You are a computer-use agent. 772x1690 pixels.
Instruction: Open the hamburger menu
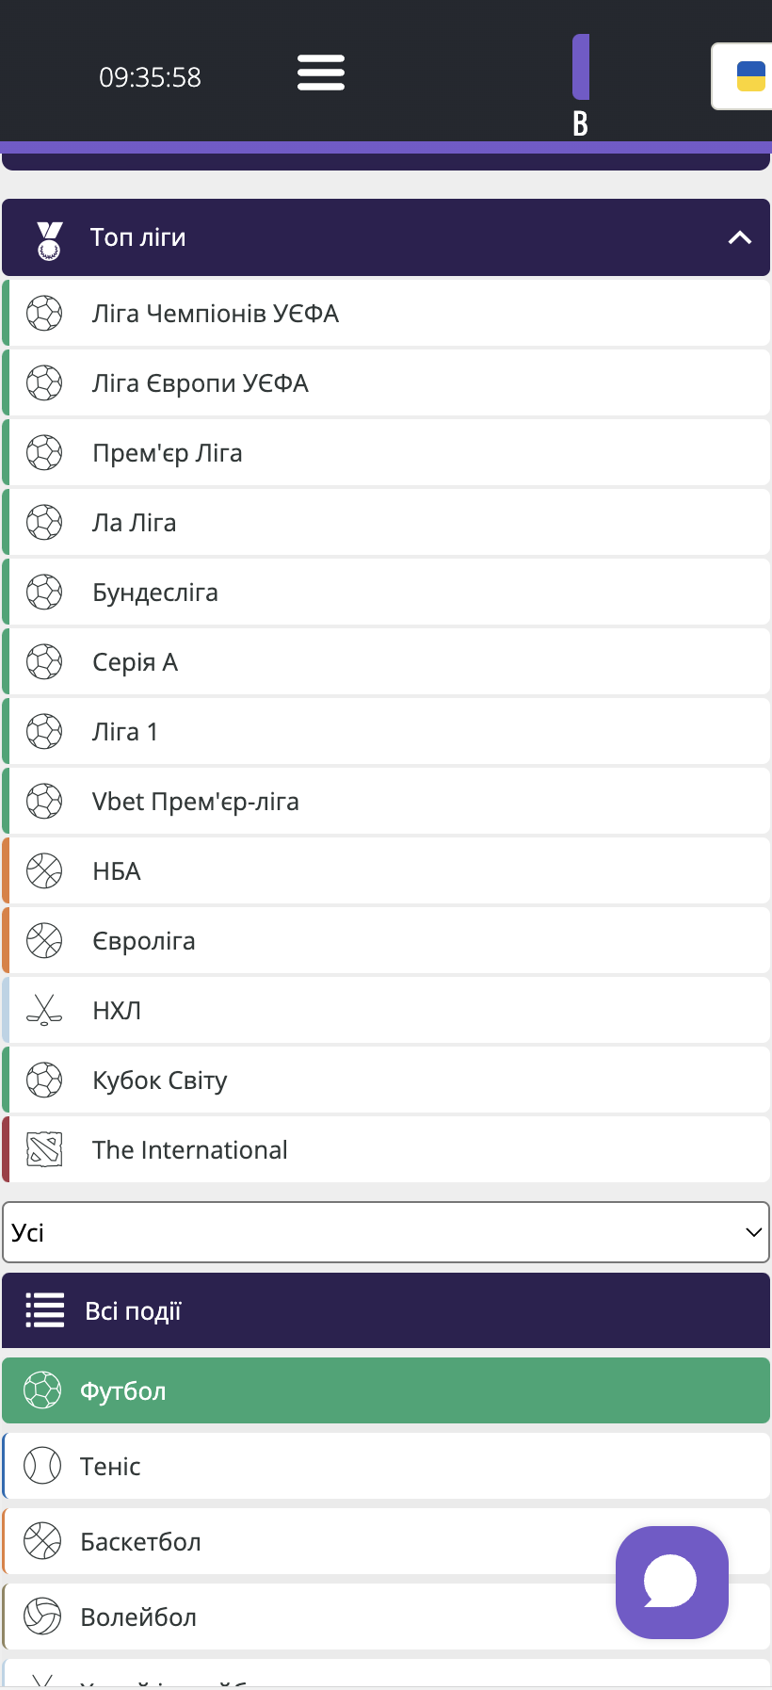[321, 73]
